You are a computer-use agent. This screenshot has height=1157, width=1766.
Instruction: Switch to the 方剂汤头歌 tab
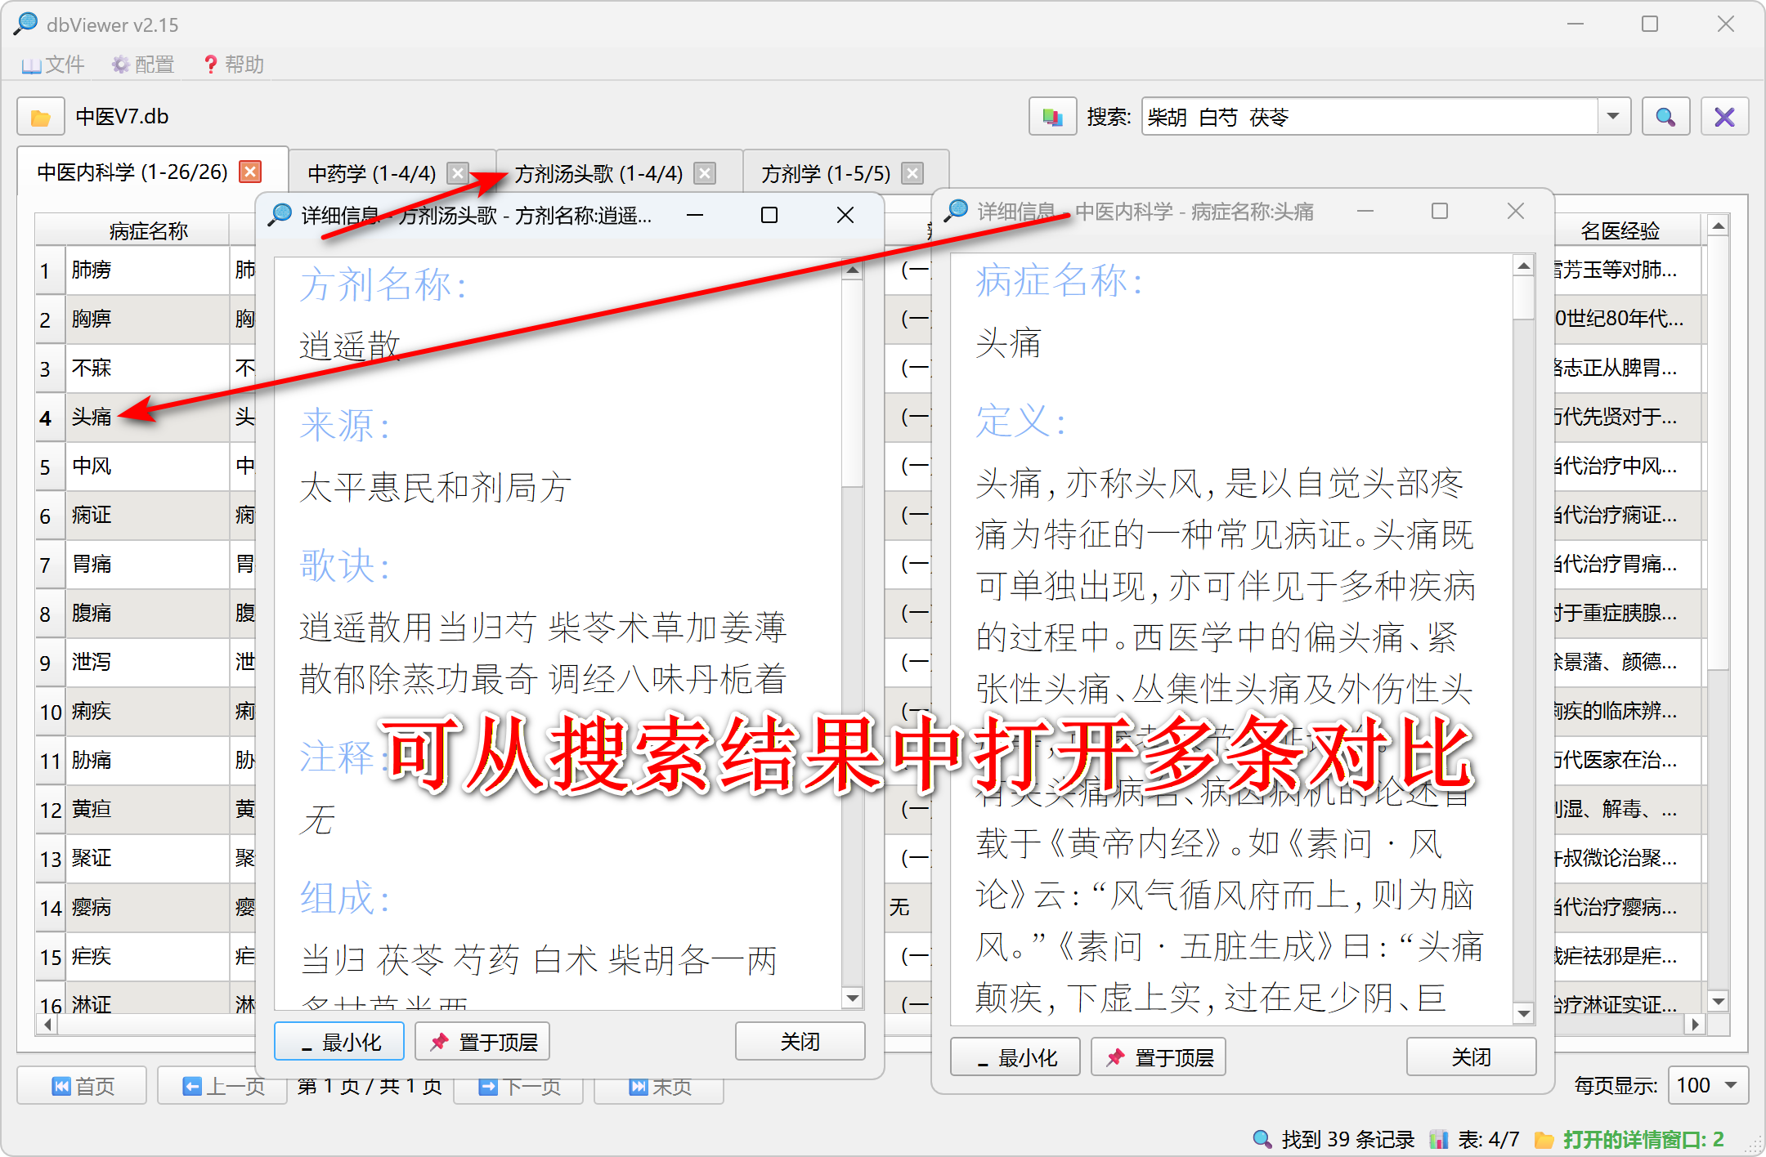pyautogui.click(x=598, y=173)
